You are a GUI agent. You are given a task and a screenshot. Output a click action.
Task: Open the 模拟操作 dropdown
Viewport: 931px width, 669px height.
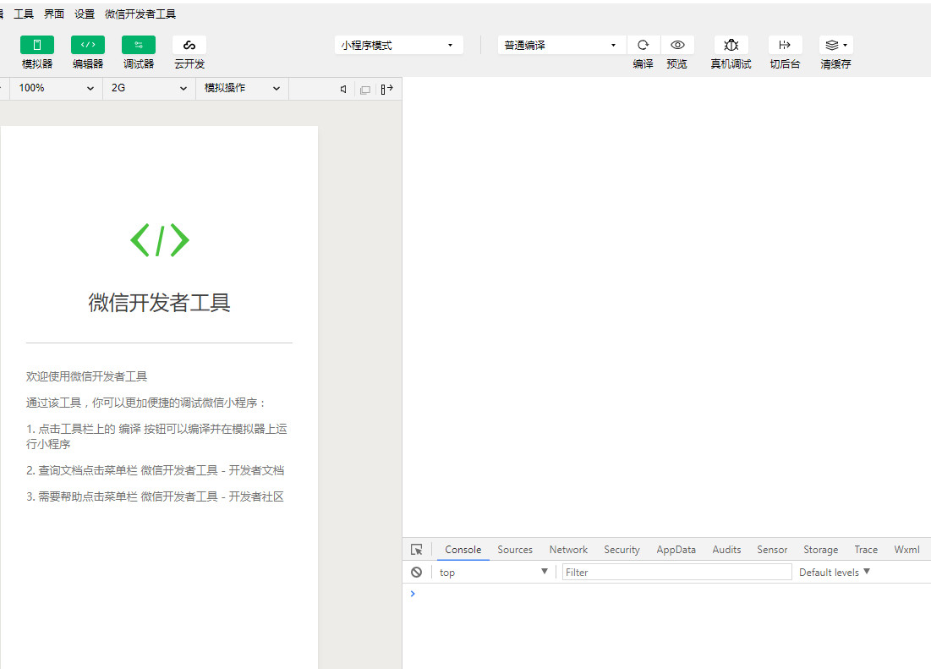[242, 88]
